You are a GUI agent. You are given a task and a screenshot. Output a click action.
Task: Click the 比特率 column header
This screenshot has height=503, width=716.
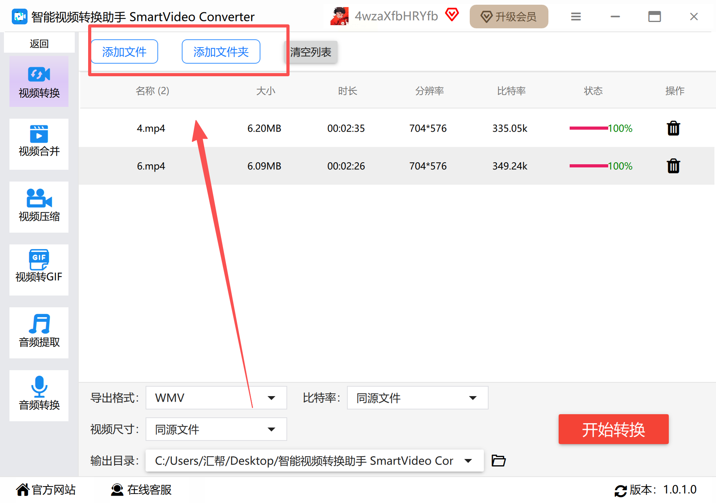(x=511, y=91)
